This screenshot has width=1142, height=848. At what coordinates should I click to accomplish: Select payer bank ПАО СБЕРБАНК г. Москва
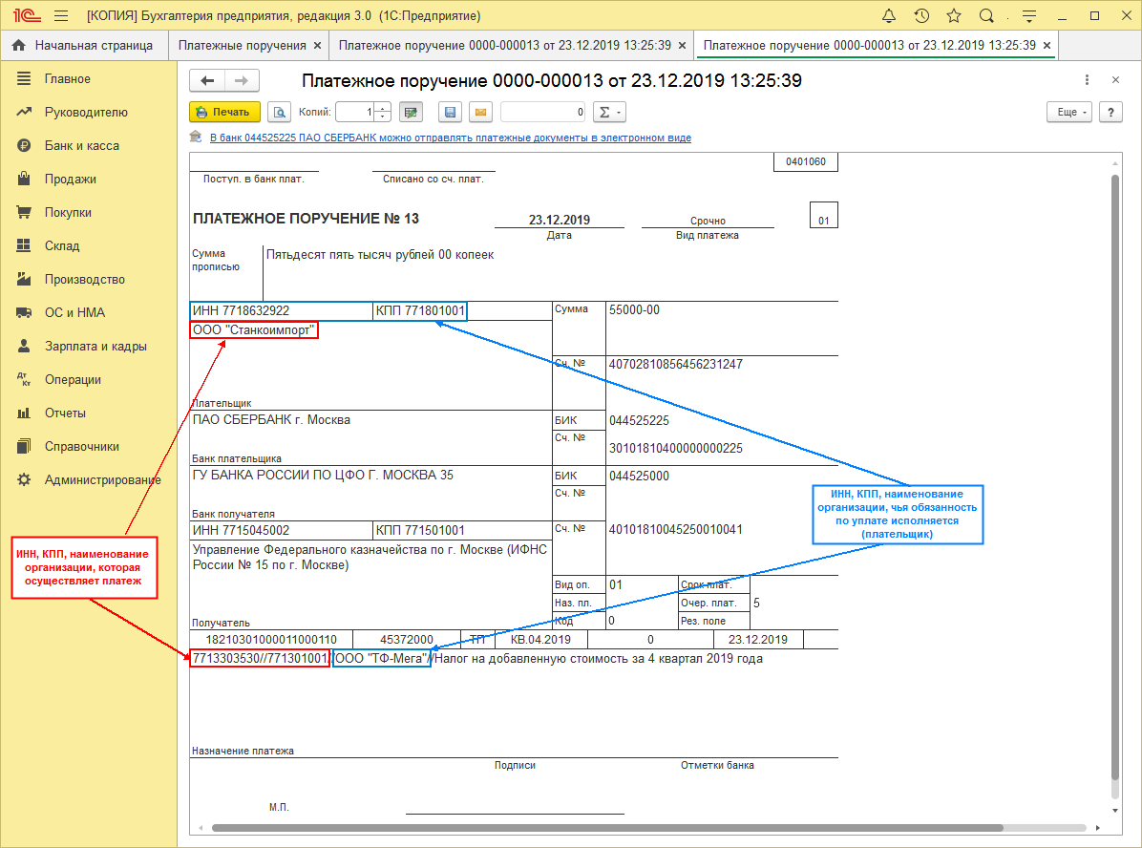(272, 419)
